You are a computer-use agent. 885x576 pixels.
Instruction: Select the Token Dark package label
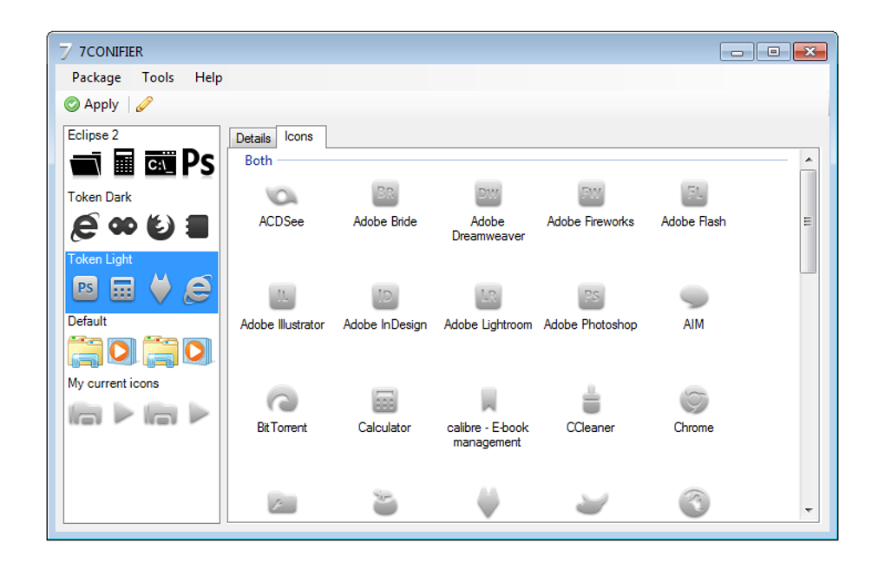pyautogui.click(x=99, y=197)
